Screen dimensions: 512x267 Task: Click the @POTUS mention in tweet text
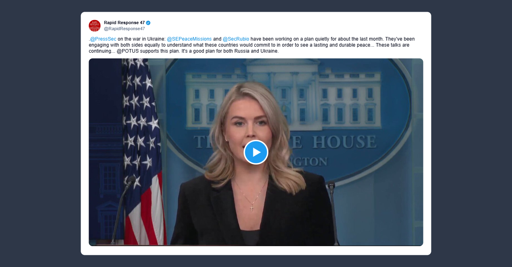tap(127, 51)
